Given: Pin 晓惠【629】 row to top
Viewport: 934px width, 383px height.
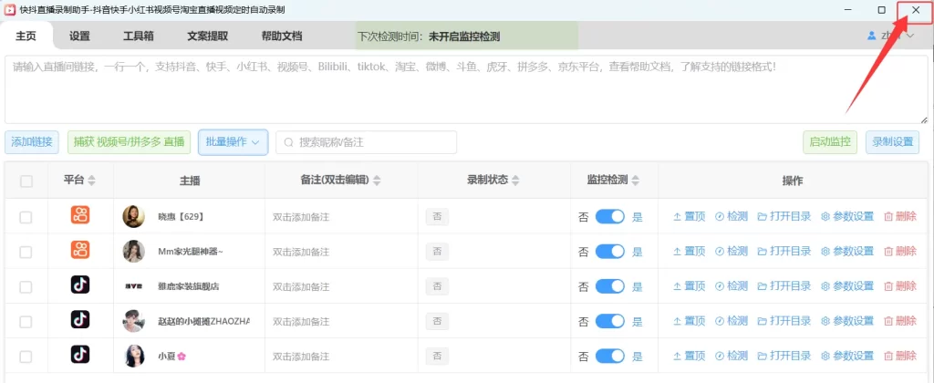Looking at the screenshot, I should click(x=690, y=217).
